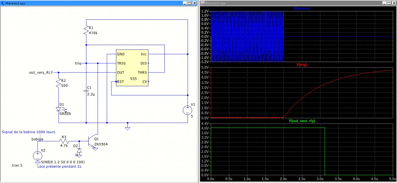Close the Märklin2.raw waveform window
397x183 pixels.
tap(394, 3)
